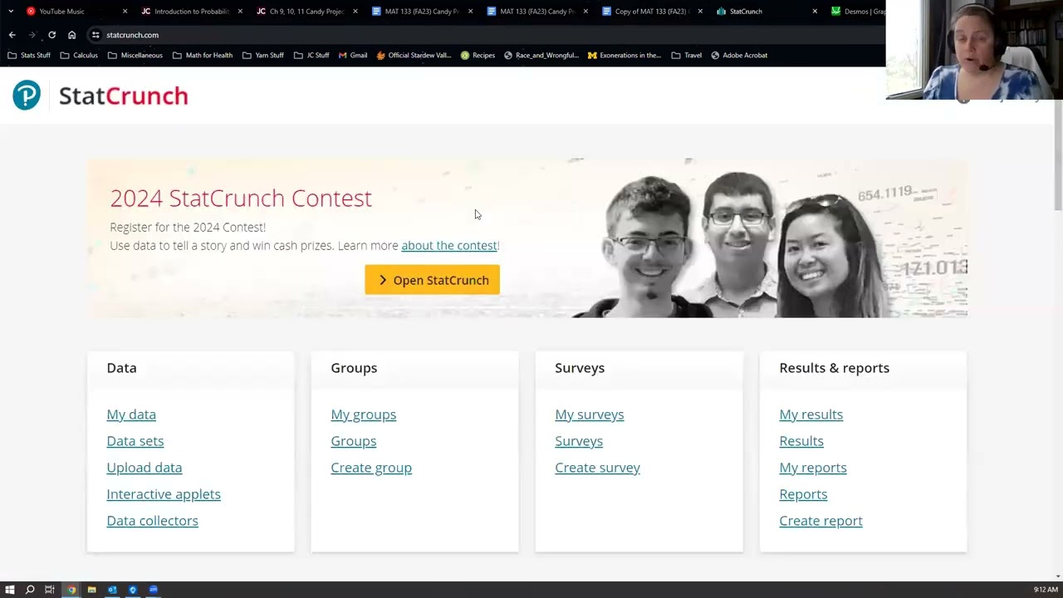Close the StatCrunch tab
The image size is (1063, 598).
[x=815, y=12]
